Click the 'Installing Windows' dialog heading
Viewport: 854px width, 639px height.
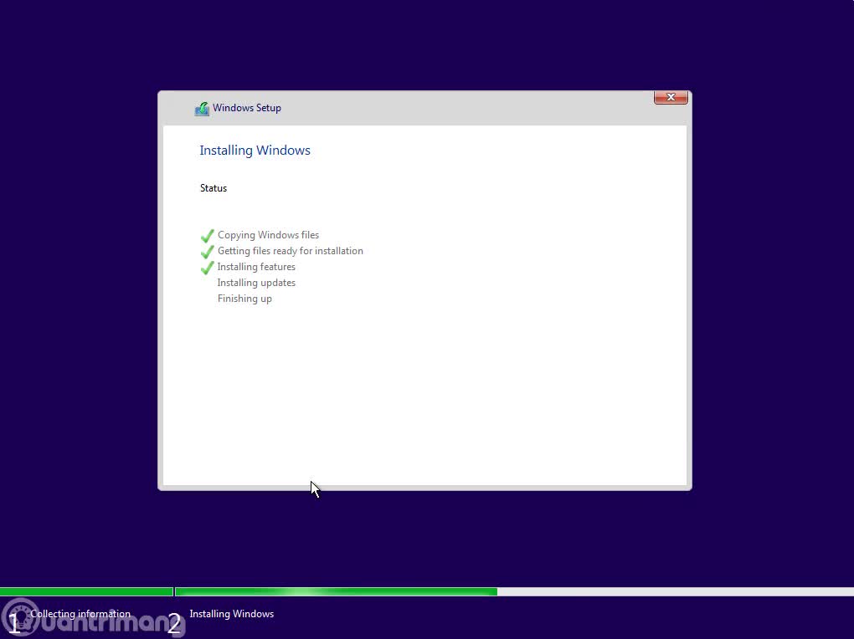255,151
